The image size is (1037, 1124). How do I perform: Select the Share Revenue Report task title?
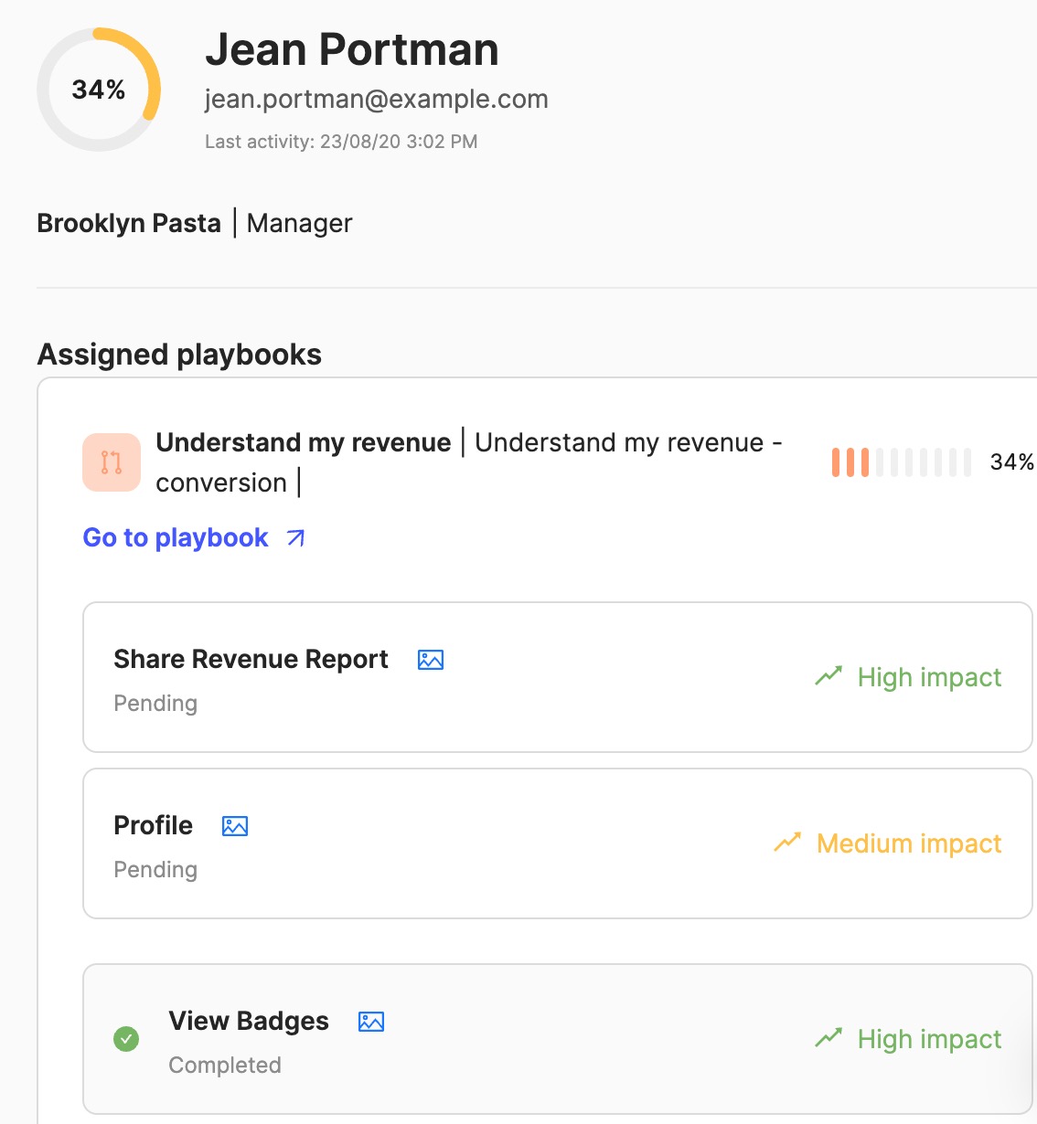point(251,659)
